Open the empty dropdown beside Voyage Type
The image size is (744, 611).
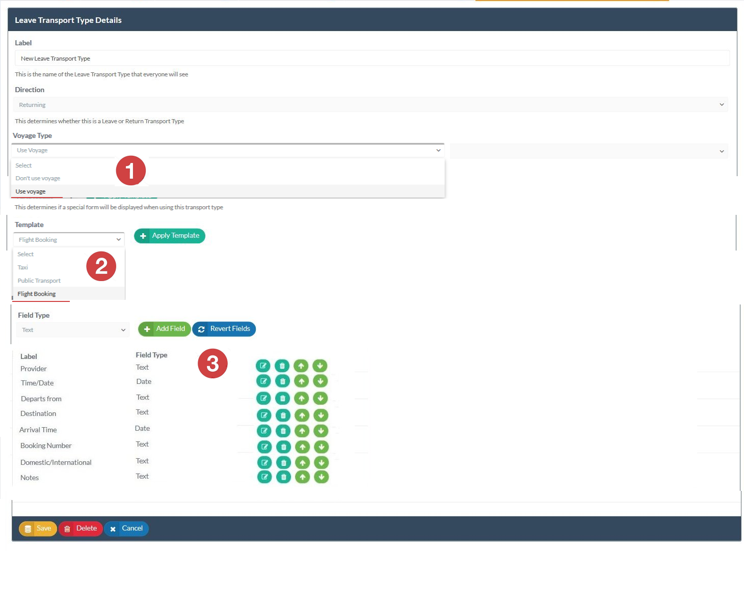point(589,151)
